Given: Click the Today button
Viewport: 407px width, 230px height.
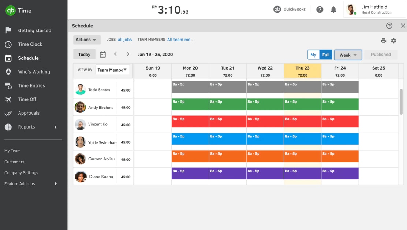Looking at the screenshot, I should click(x=84, y=54).
